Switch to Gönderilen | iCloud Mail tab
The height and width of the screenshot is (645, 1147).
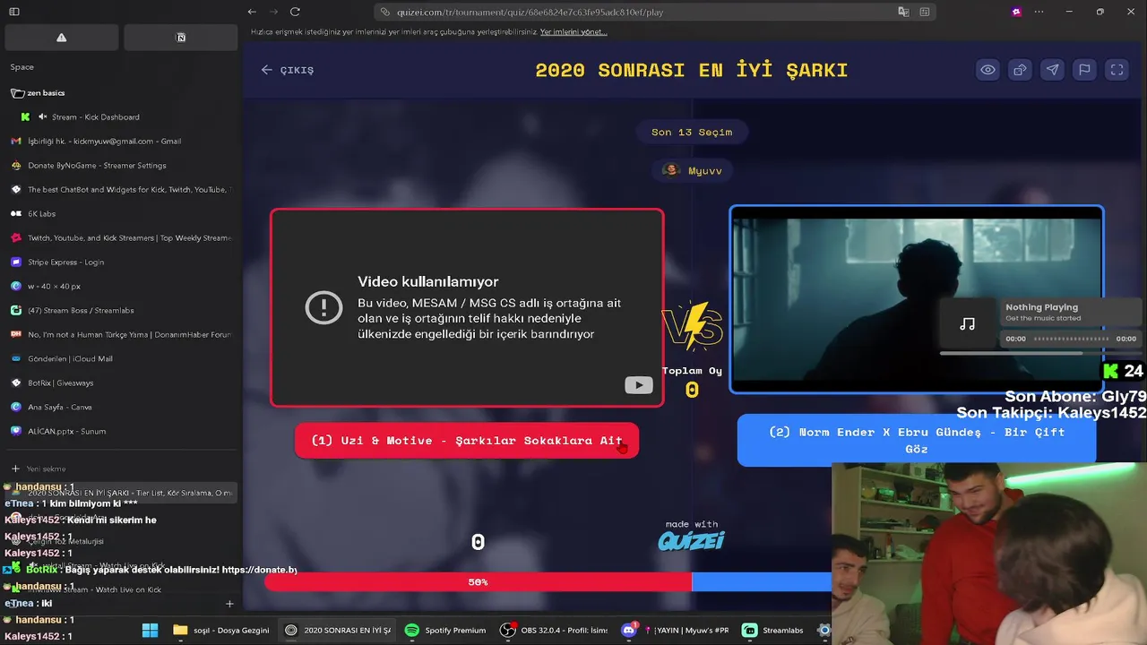click(121, 359)
